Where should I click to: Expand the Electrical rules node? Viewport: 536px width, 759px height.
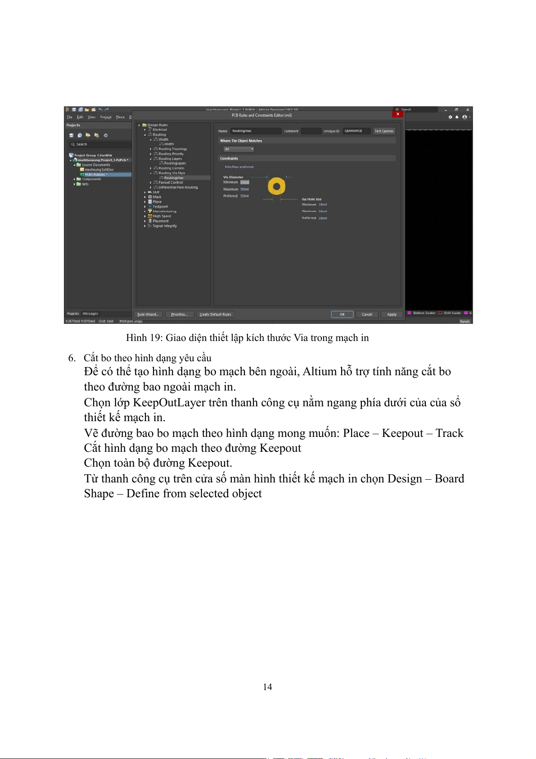tap(145, 130)
